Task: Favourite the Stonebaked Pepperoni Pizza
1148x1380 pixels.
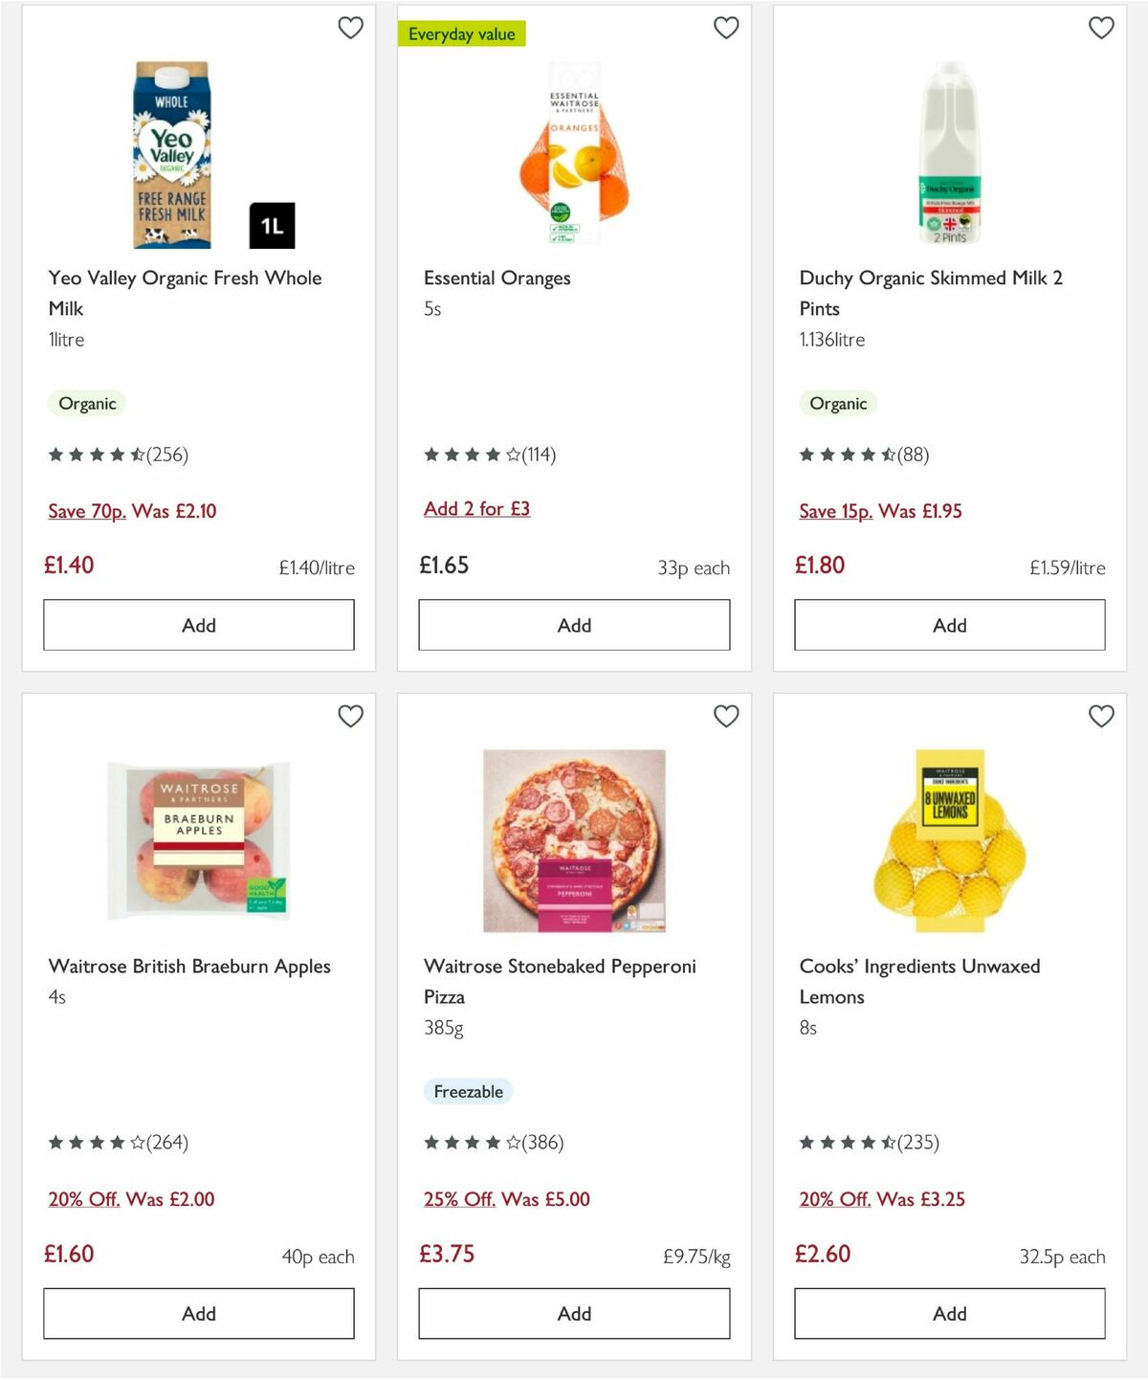Action: 726,716
